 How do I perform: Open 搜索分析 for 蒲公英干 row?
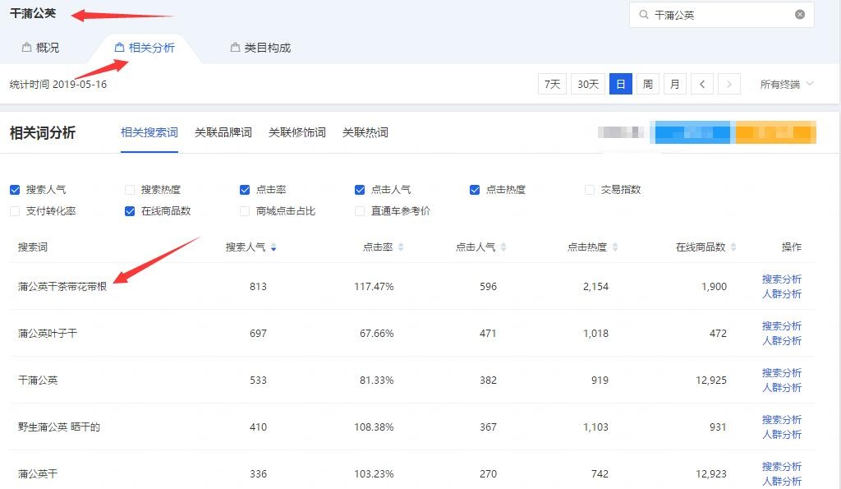[x=782, y=467]
